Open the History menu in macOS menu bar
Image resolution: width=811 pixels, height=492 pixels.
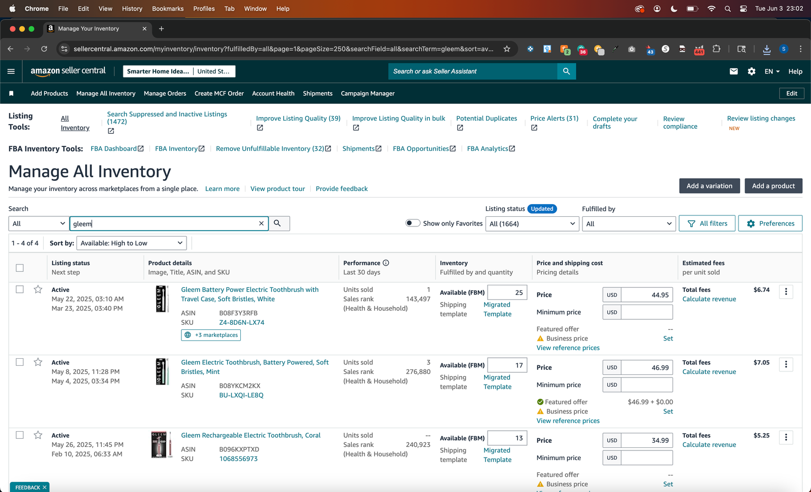[x=132, y=9]
